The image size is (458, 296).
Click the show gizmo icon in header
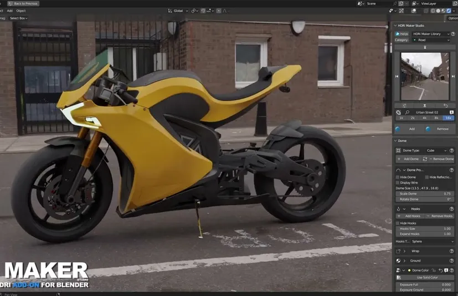point(402,11)
